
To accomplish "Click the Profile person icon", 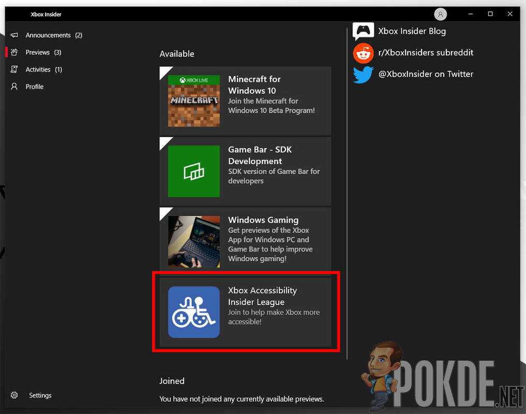I will (14, 86).
